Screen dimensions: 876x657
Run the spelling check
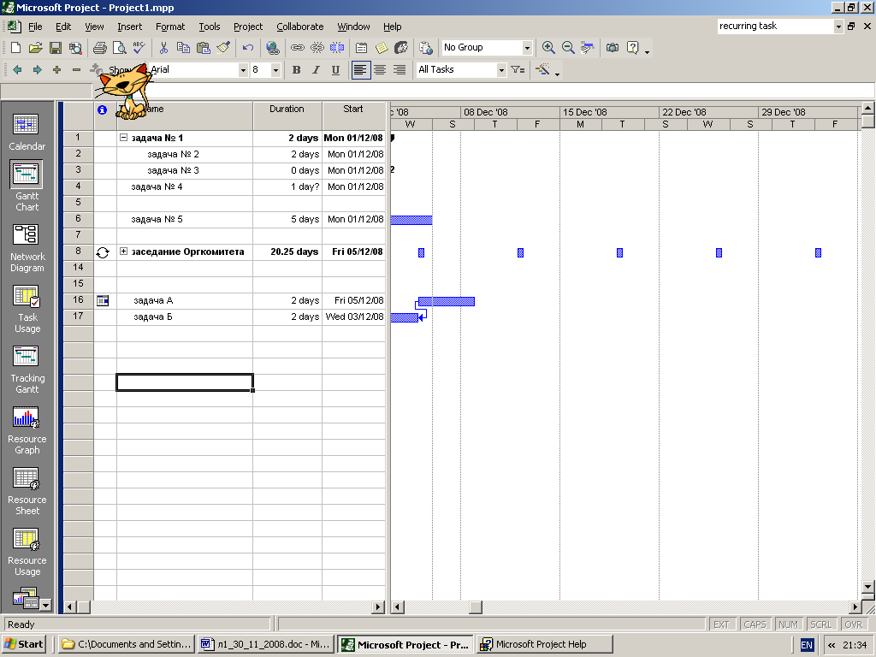139,48
